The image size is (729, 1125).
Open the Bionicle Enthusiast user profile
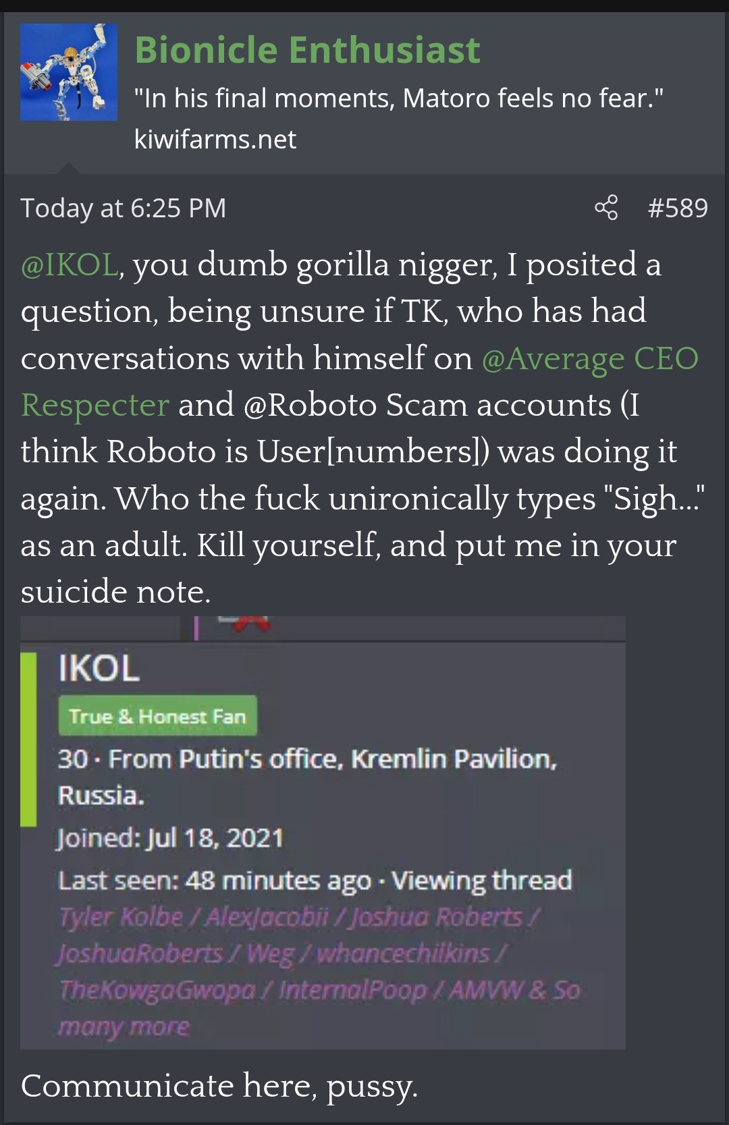(307, 50)
